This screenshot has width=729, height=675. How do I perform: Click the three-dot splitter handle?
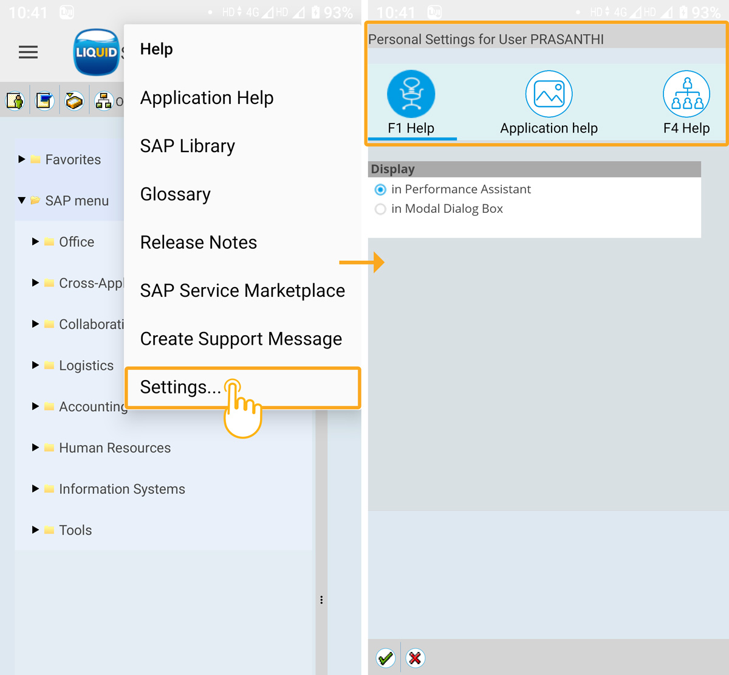pyautogui.click(x=321, y=600)
